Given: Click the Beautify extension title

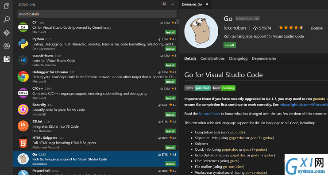Looking at the screenshot, I should (39, 105).
